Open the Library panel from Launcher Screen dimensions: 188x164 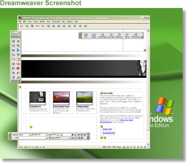coord(94,36)
